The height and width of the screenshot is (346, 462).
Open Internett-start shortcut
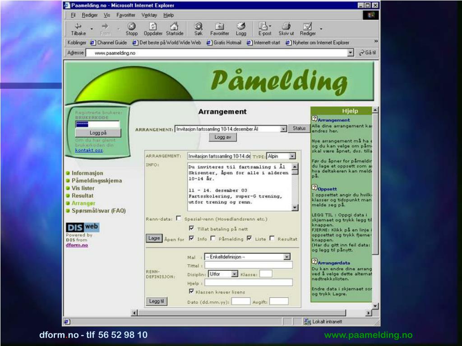pos(263,43)
